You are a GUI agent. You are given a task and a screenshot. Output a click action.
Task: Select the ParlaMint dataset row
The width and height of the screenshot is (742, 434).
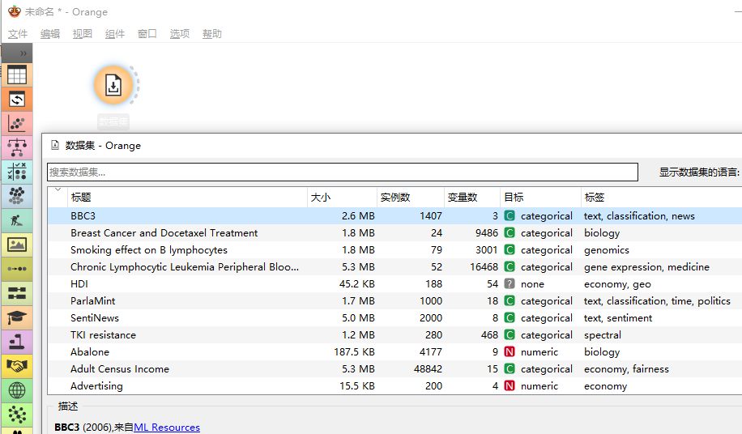pos(394,301)
